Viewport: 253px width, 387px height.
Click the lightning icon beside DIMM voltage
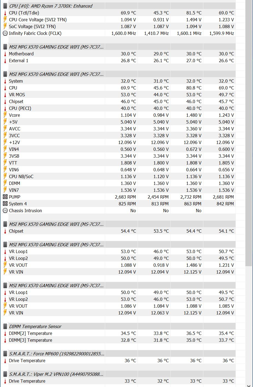[5, 183]
